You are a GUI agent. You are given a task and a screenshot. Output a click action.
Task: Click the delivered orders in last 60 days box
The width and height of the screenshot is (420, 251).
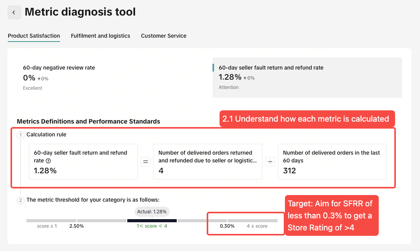pos(332,162)
